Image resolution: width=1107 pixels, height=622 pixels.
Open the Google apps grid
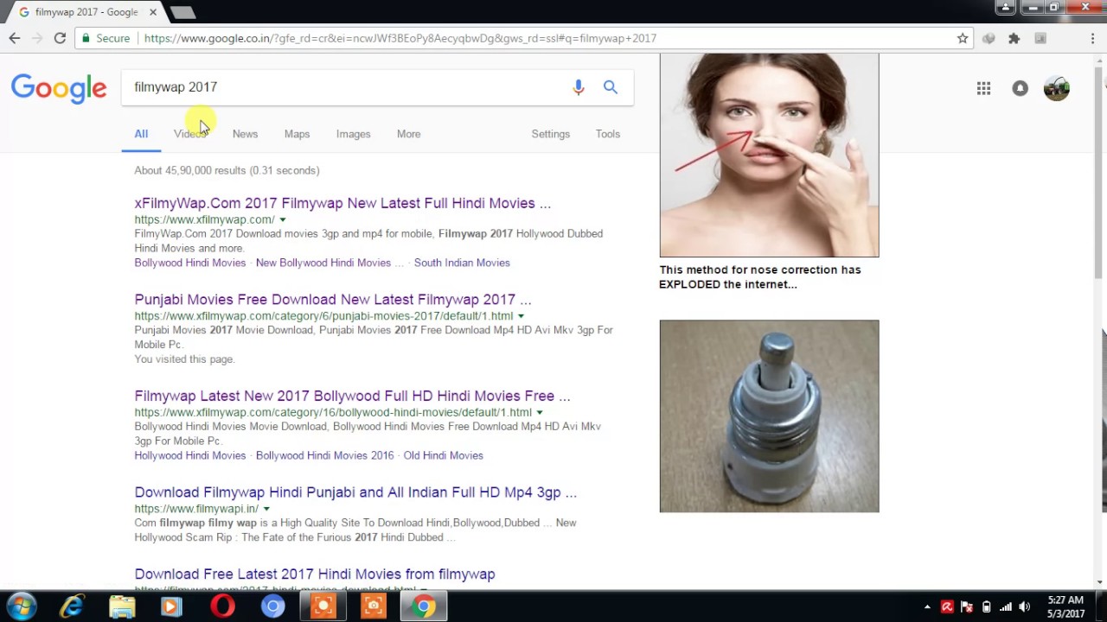[x=983, y=88]
